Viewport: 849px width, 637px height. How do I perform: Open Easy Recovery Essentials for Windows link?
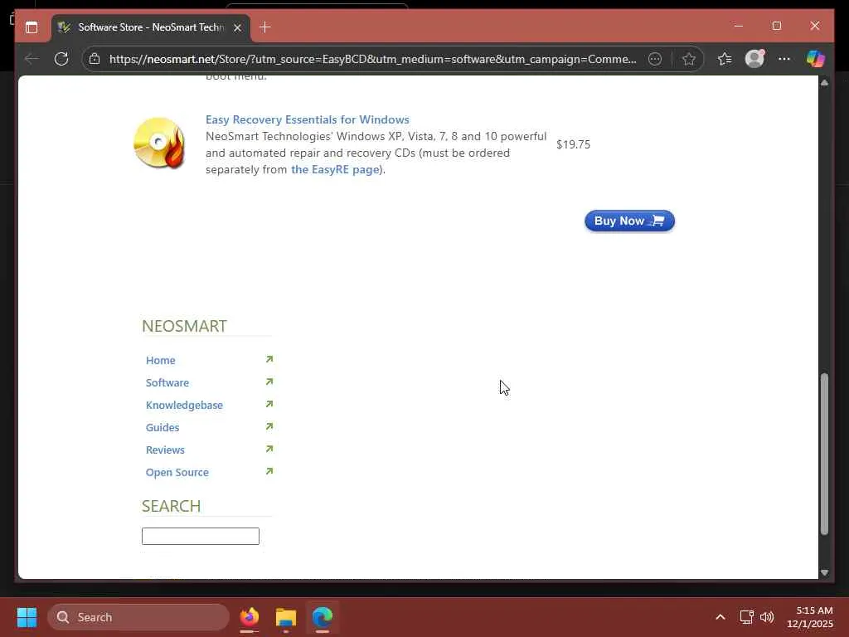click(x=307, y=119)
